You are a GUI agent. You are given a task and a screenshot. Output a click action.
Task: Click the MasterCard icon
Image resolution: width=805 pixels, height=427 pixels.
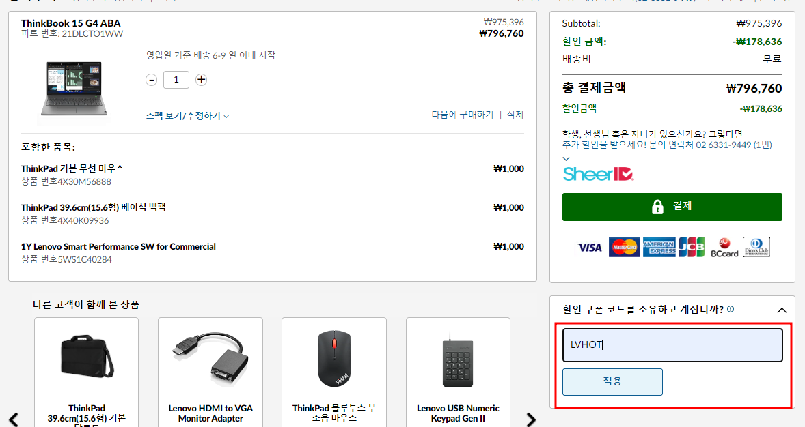(625, 247)
